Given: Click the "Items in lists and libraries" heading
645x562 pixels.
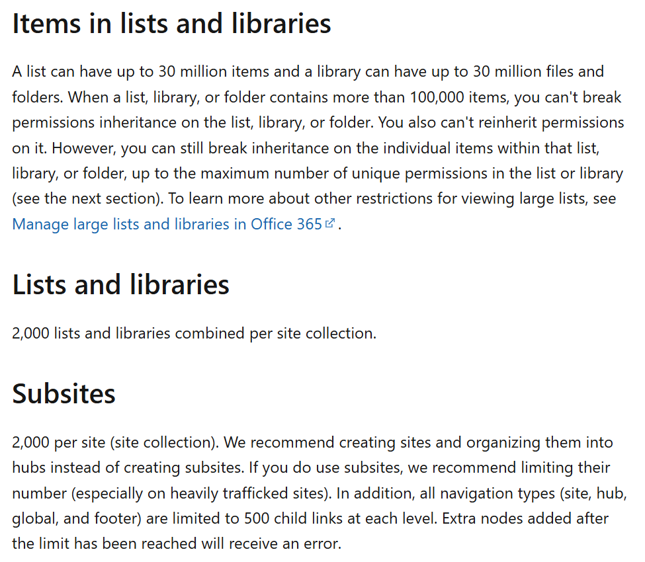Looking at the screenshot, I should [171, 24].
